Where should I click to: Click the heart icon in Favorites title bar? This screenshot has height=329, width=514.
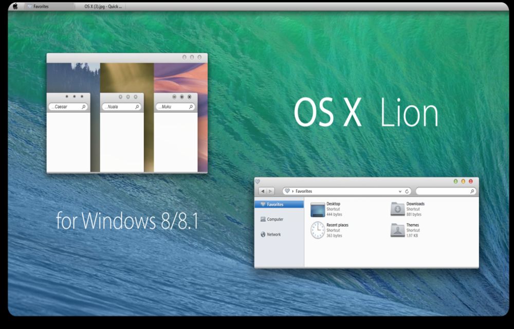coord(258,181)
